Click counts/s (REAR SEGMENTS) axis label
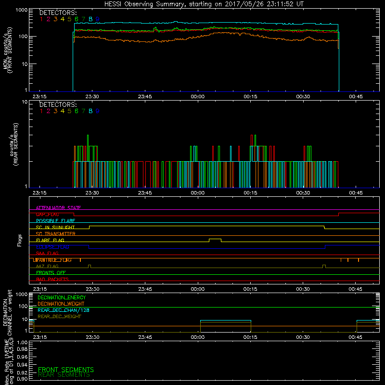Viewport: 385px width, 385px height. [14, 144]
